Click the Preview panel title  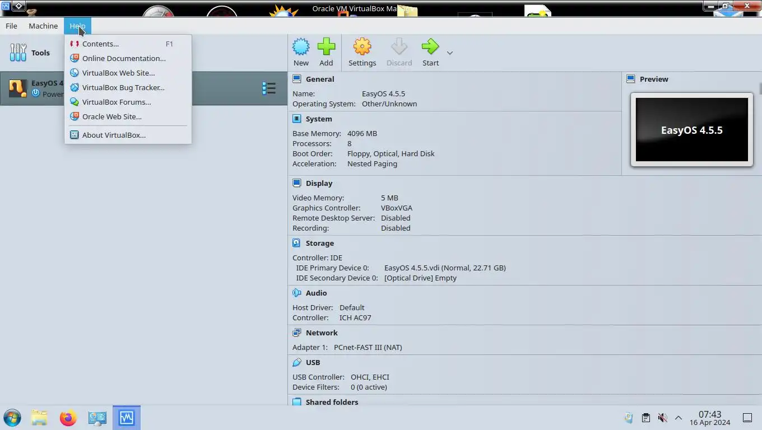point(654,79)
